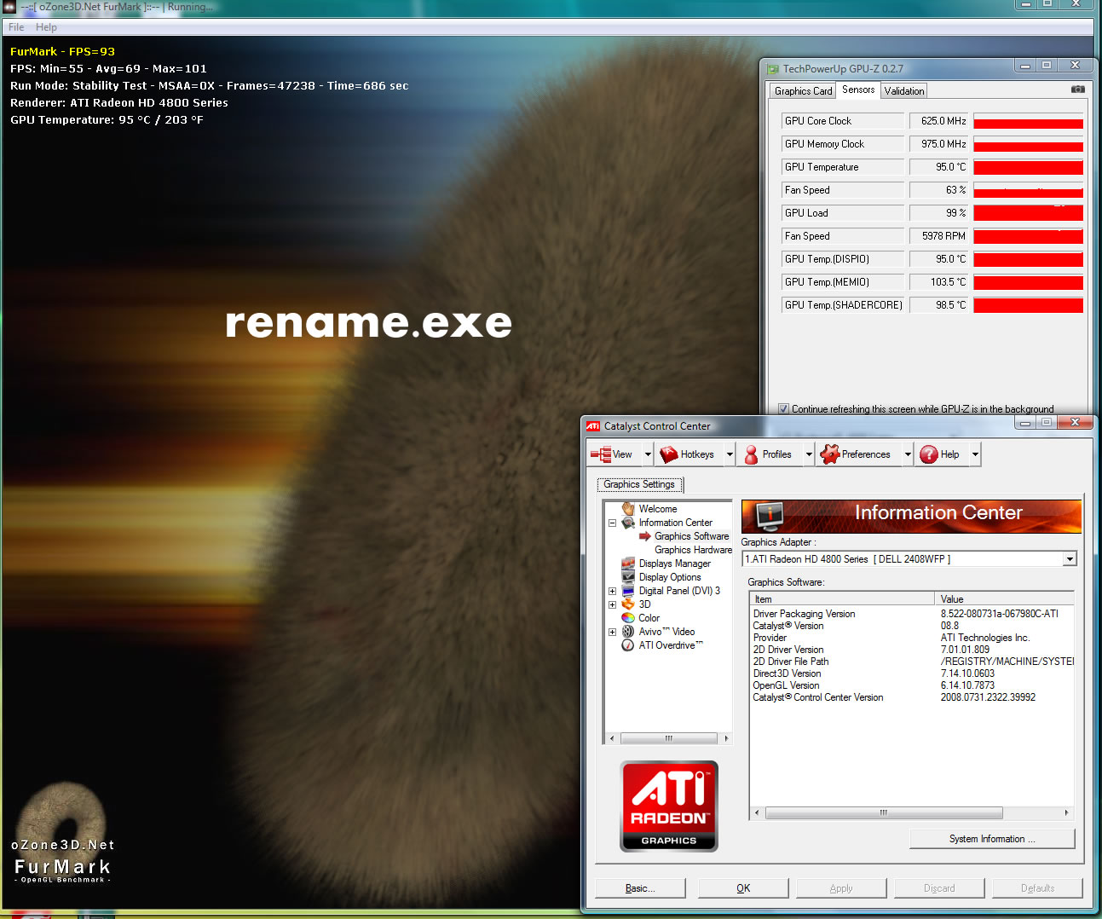The image size is (1102, 919).
Task: Click the Item column header
Action: click(842, 599)
